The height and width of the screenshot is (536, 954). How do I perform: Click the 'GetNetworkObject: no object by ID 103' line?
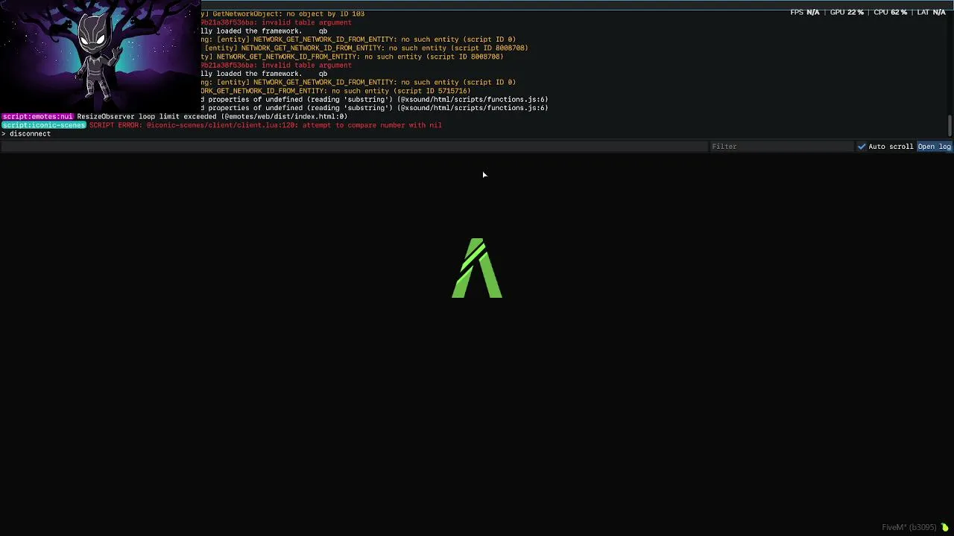click(x=282, y=14)
